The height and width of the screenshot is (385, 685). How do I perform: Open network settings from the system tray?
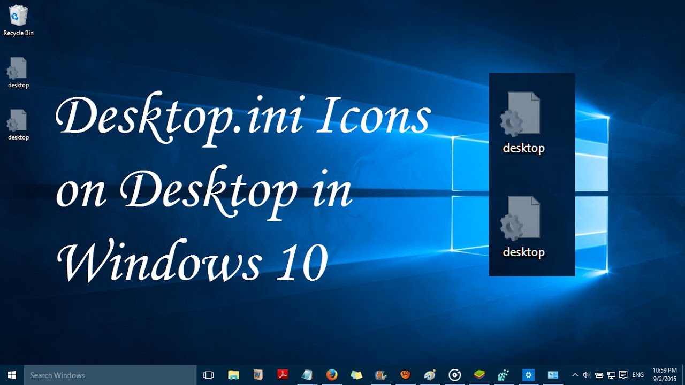(x=611, y=375)
